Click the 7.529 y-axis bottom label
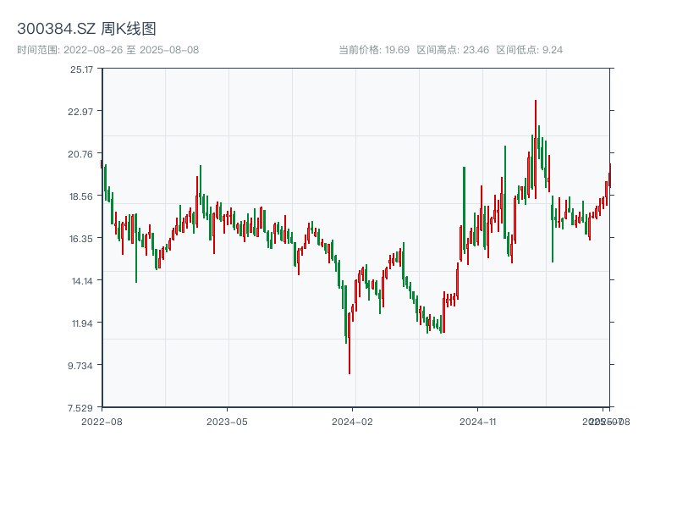This screenshot has width=677, height=508. 82,407
